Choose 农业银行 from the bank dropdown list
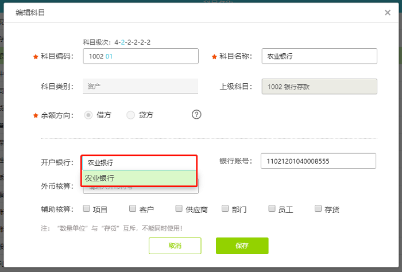Screen dimensions: 402x272 pyautogui.click(x=139, y=178)
